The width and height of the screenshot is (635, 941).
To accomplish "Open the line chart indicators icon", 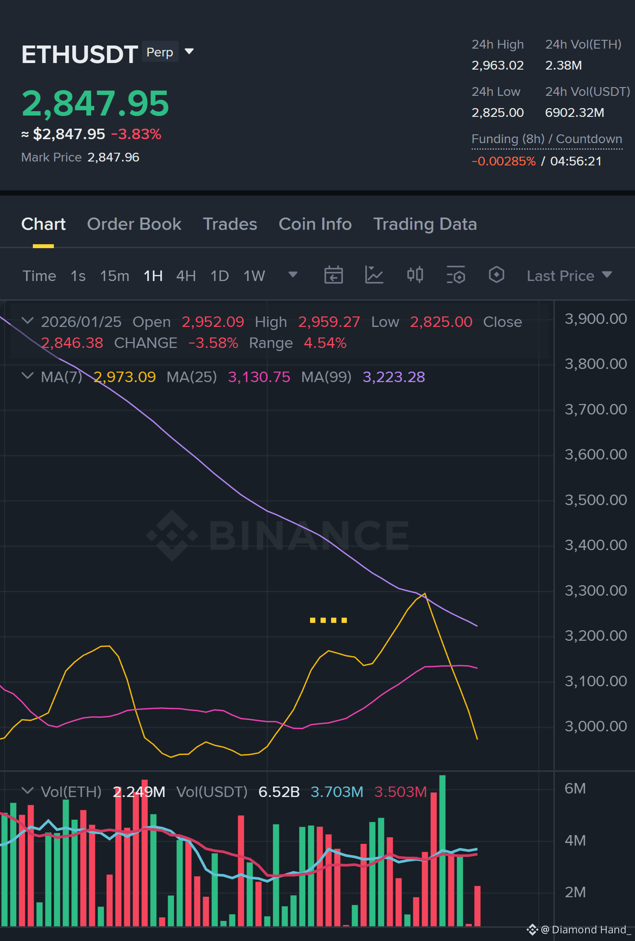I will coord(374,275).
